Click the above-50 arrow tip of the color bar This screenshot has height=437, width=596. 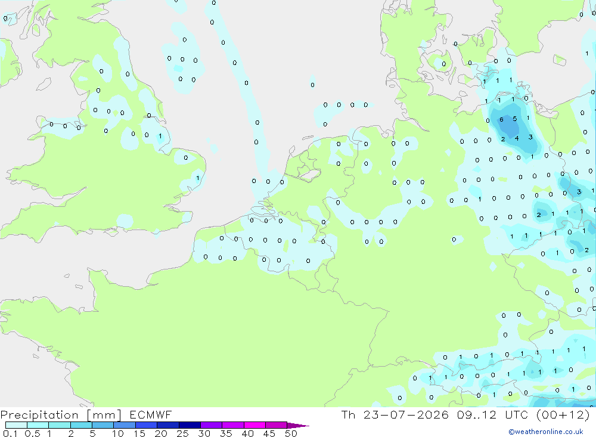tap(298, 425)
